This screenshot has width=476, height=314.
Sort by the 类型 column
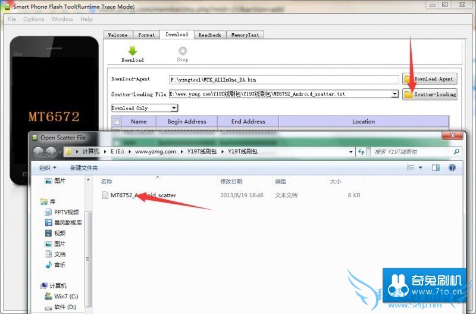coord(280,182)
